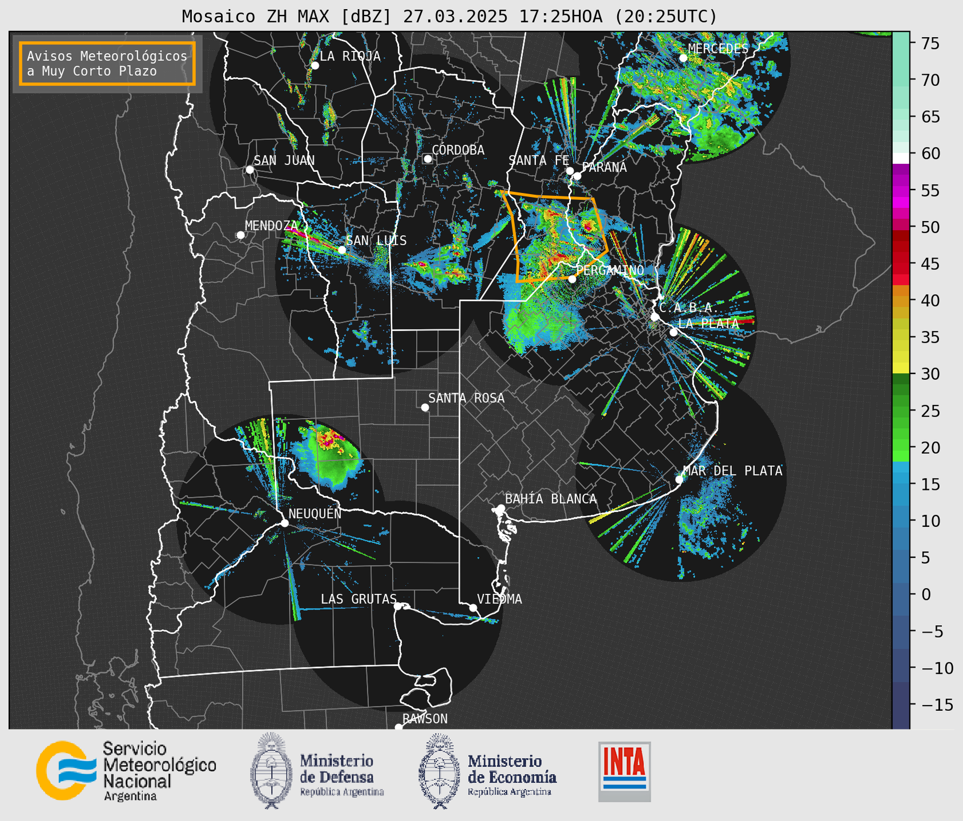Viewport: 963px width, 821px height.
Task: Click the Servicio Meteorológico Nacional logo
Action: pyautogui.click(x=126, y=771)
